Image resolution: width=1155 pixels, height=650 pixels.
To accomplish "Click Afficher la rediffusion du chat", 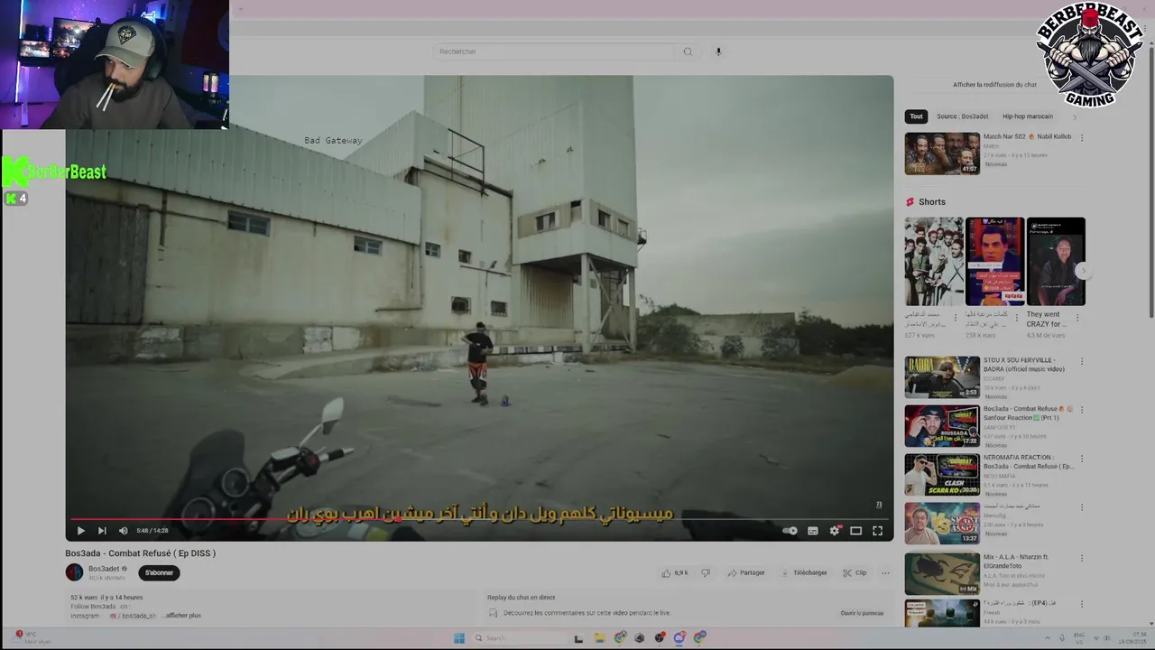I will (994, 85).
